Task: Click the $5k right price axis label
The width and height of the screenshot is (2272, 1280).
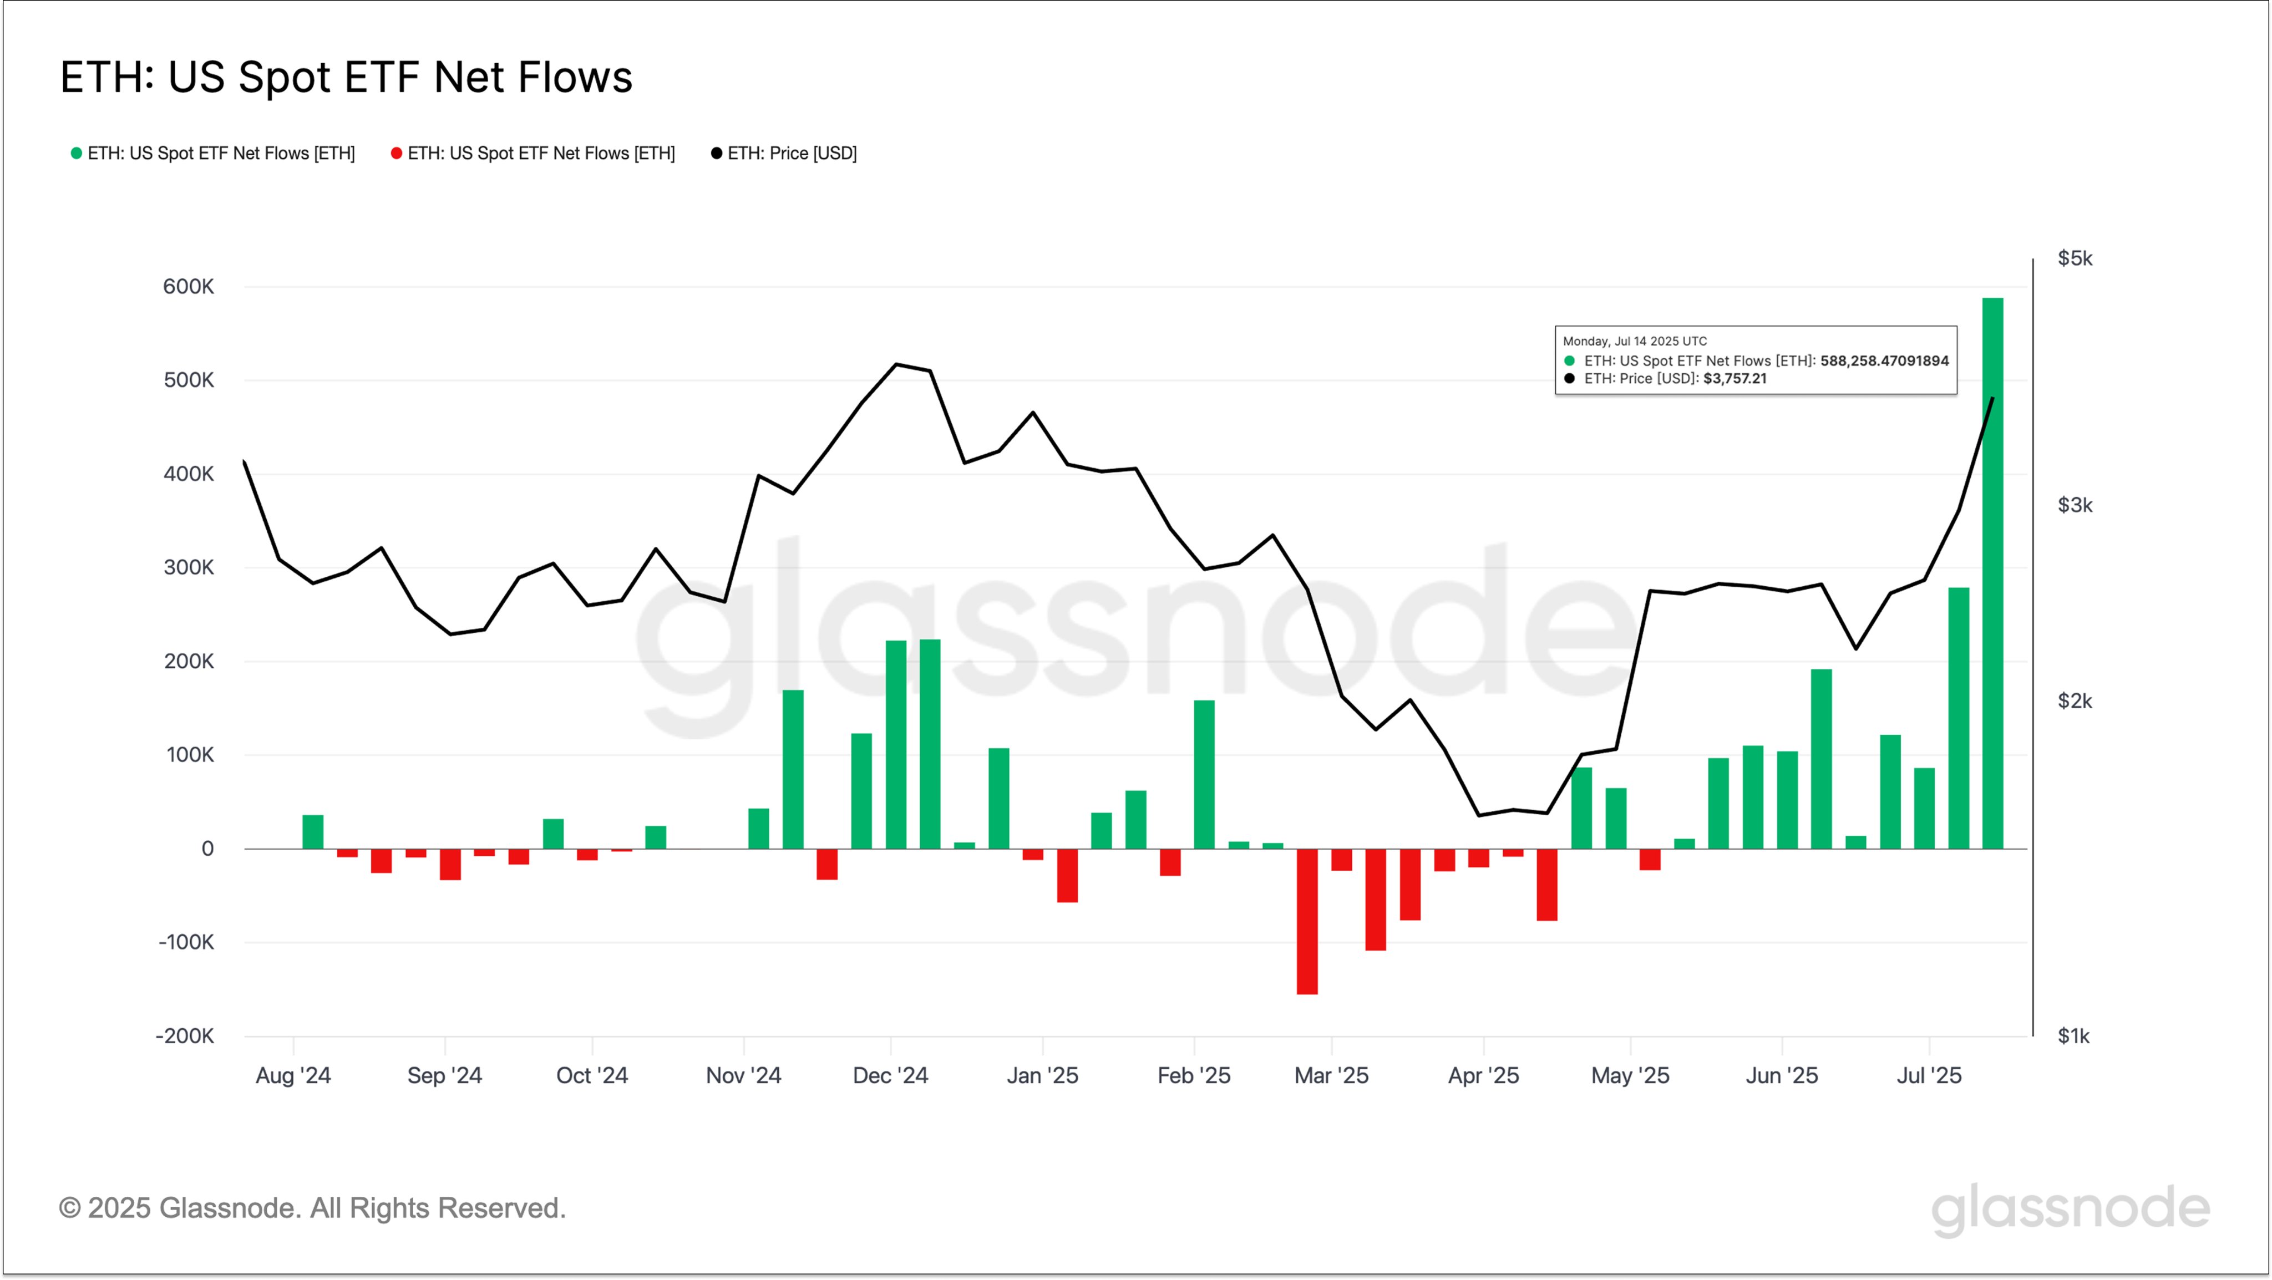Action: [2075, 258]
